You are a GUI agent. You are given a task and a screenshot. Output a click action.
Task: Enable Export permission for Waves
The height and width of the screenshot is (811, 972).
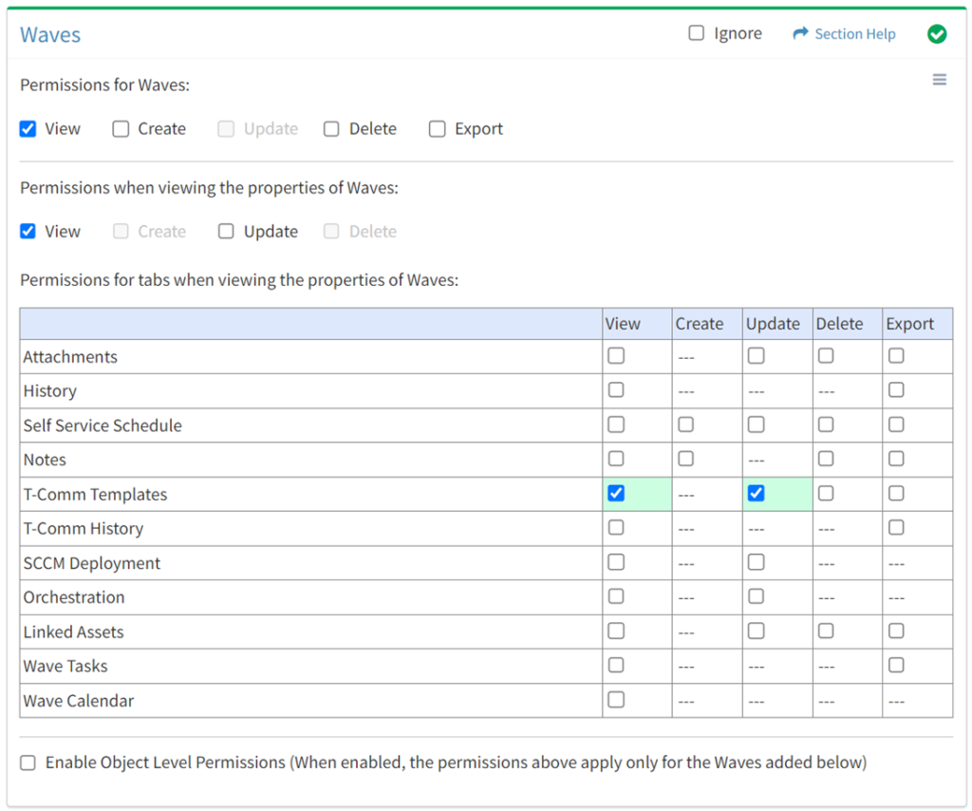(x=437, y=129)
